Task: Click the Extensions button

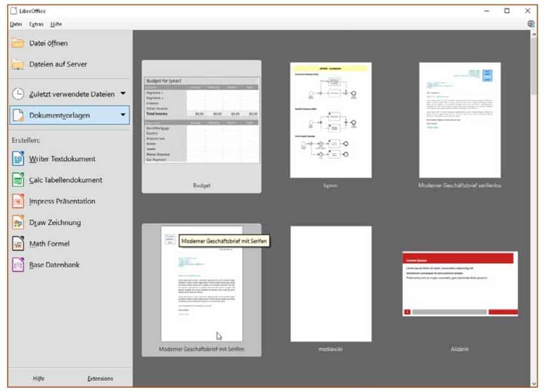Action: click(100, 378)
